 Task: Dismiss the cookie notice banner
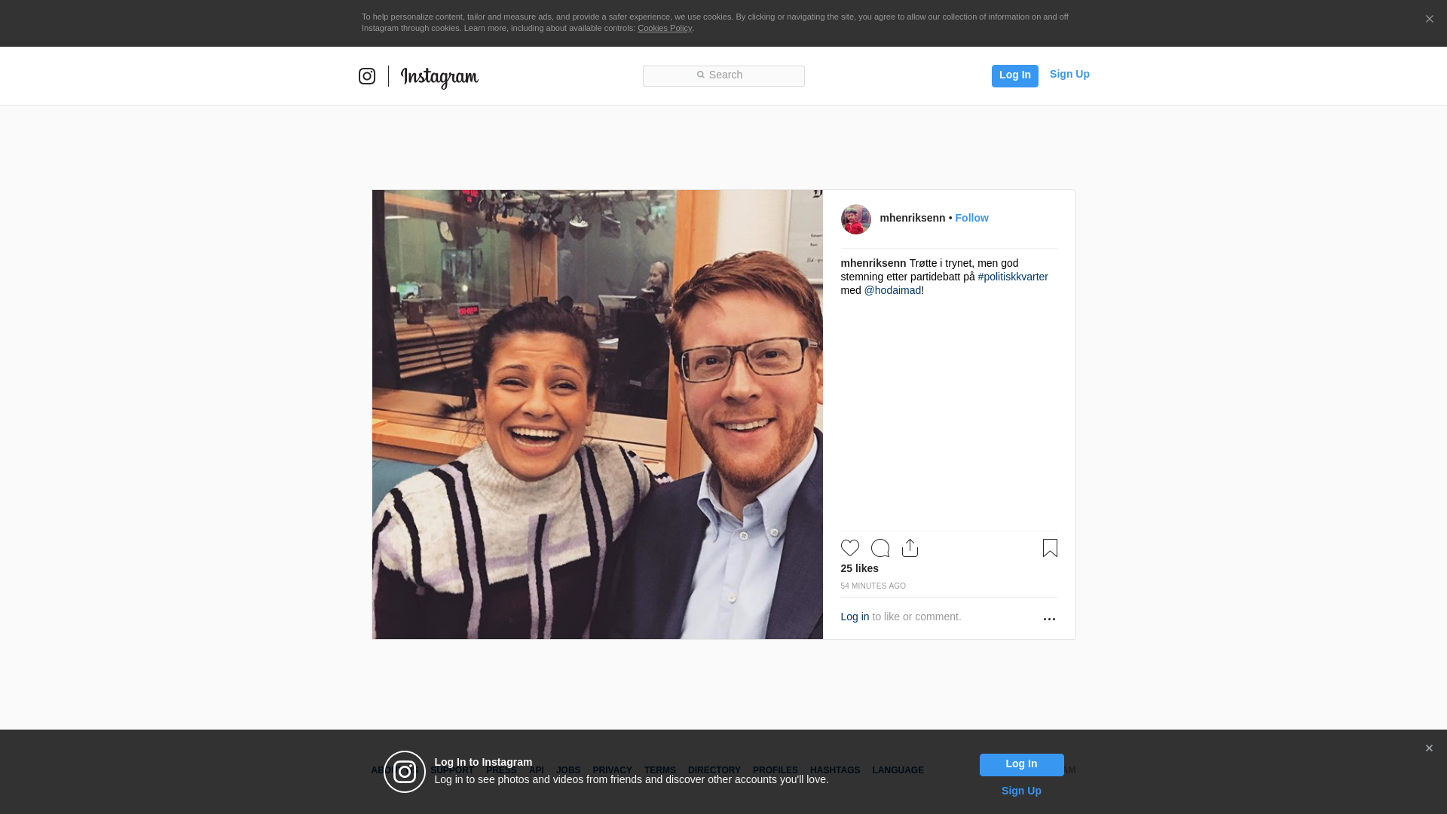coord(1429,20)
